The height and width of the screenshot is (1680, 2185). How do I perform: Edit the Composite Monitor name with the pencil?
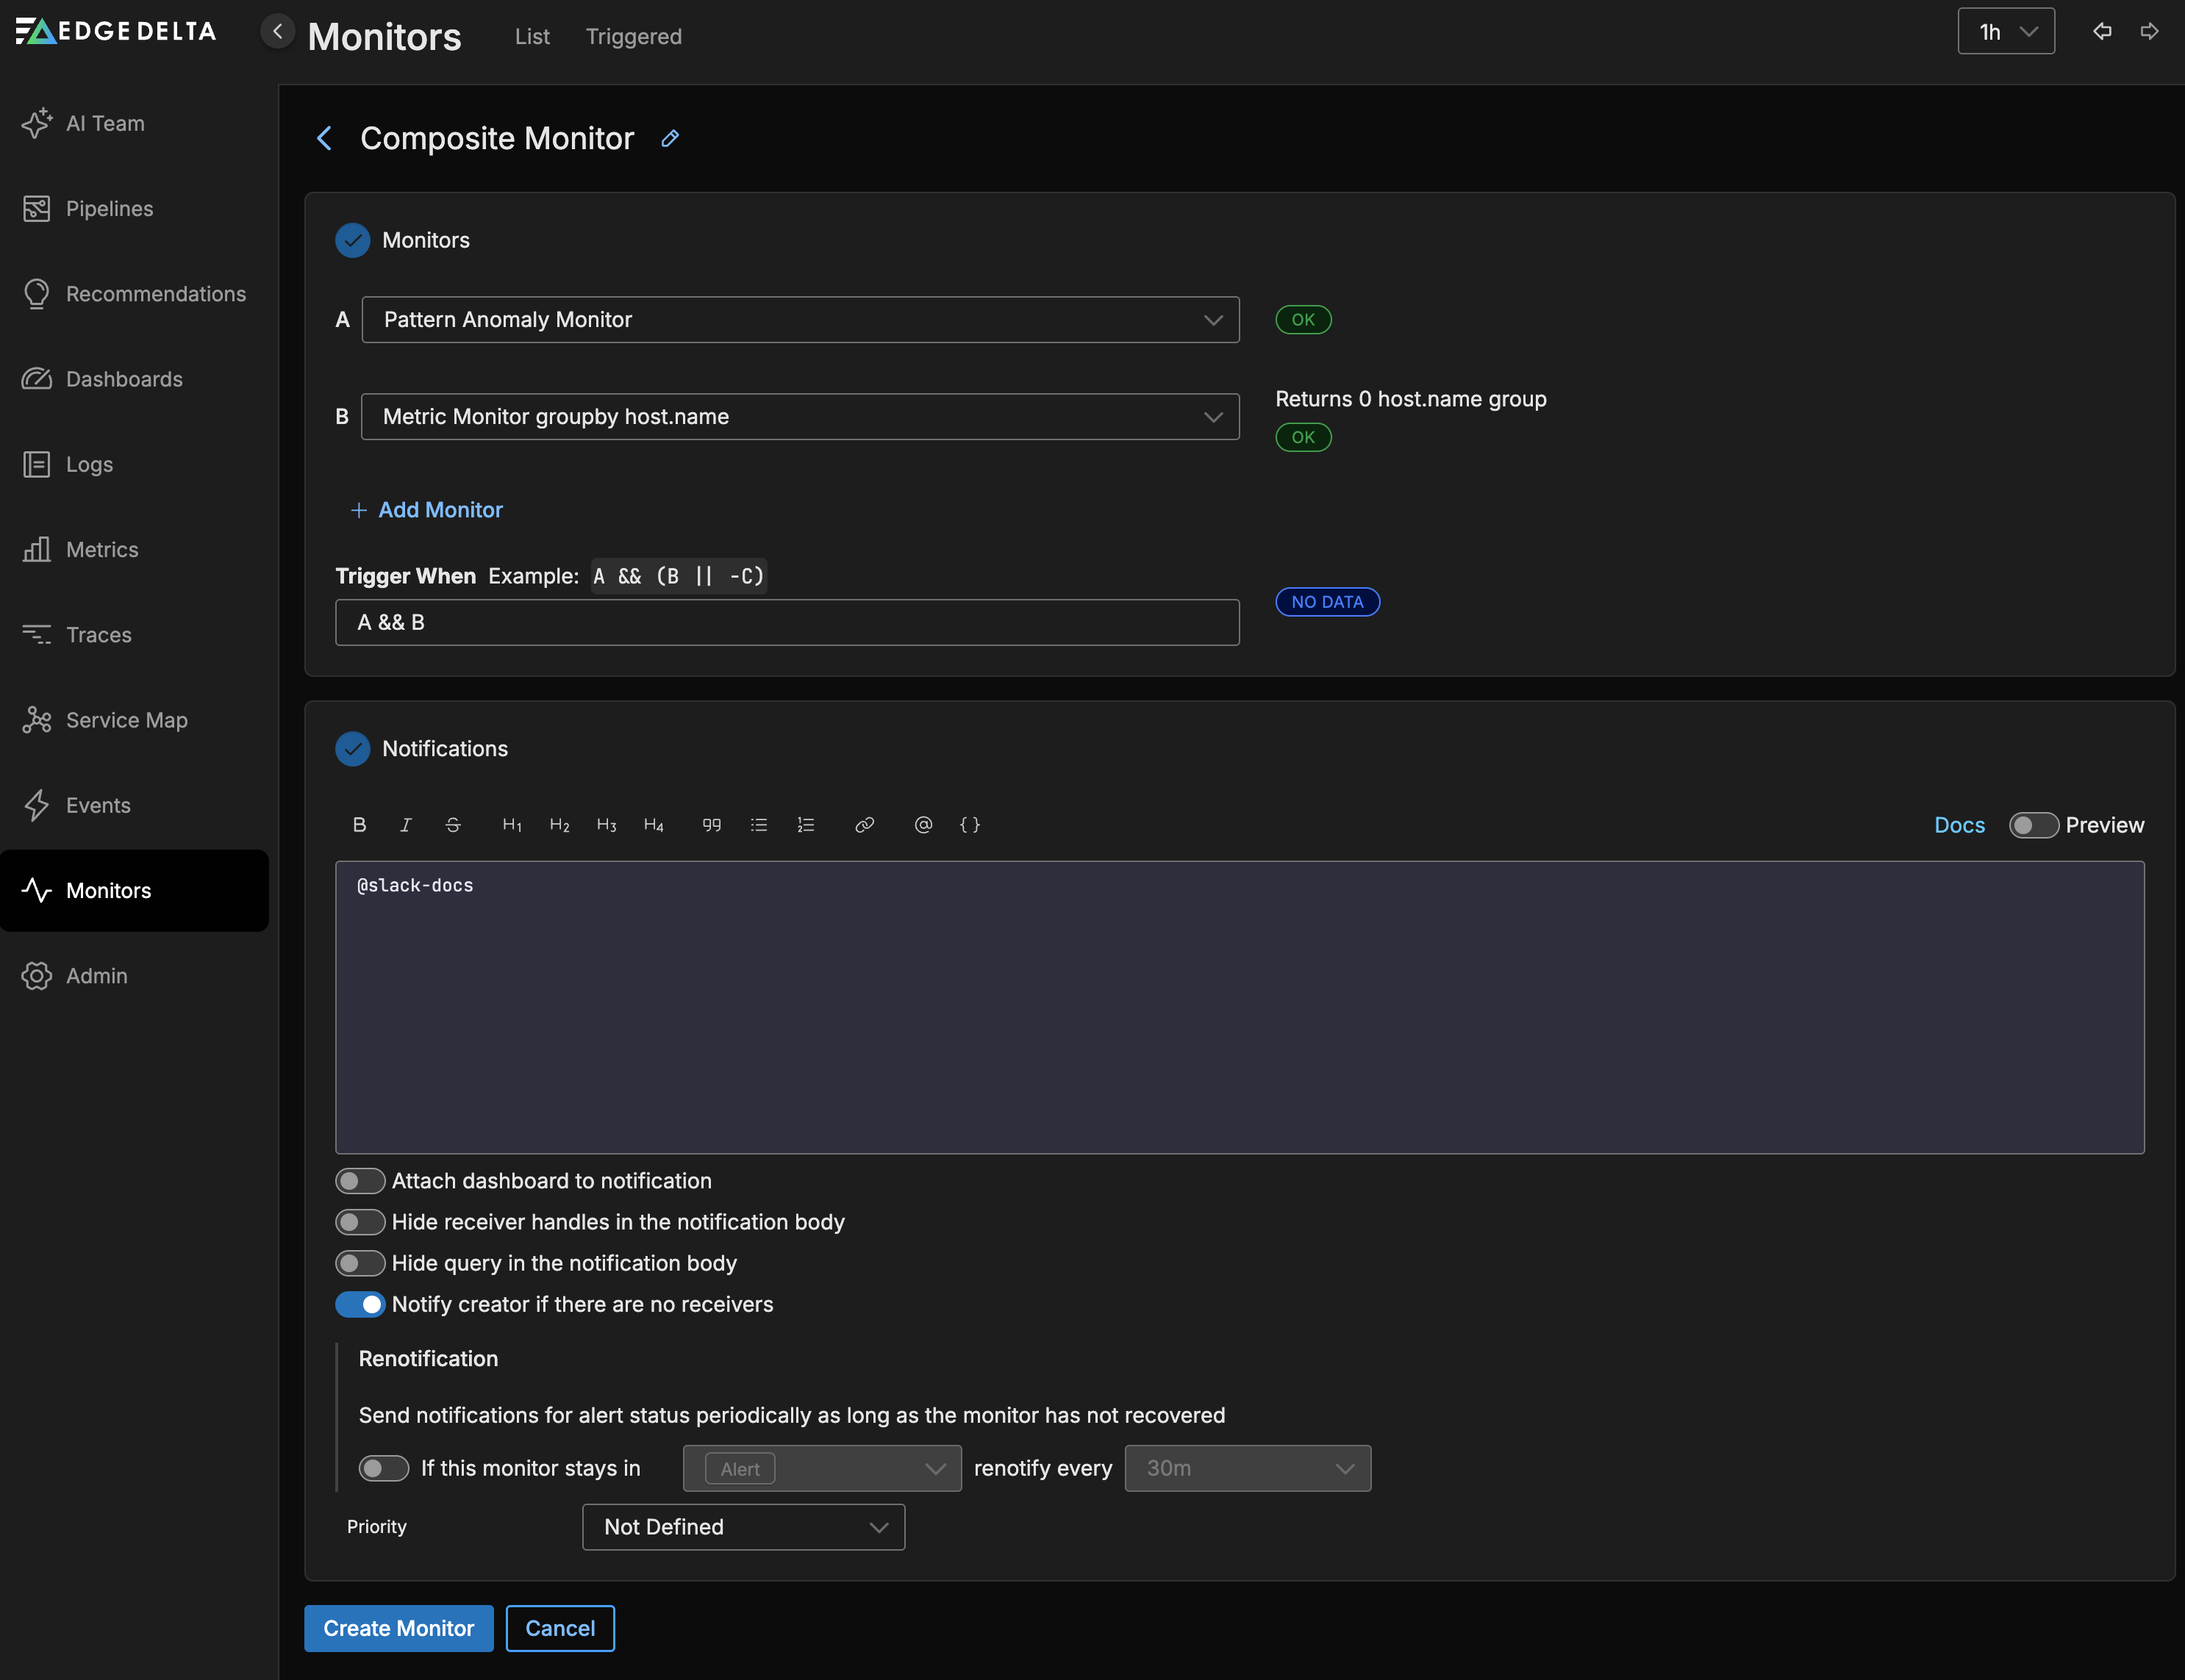point(669,139)
